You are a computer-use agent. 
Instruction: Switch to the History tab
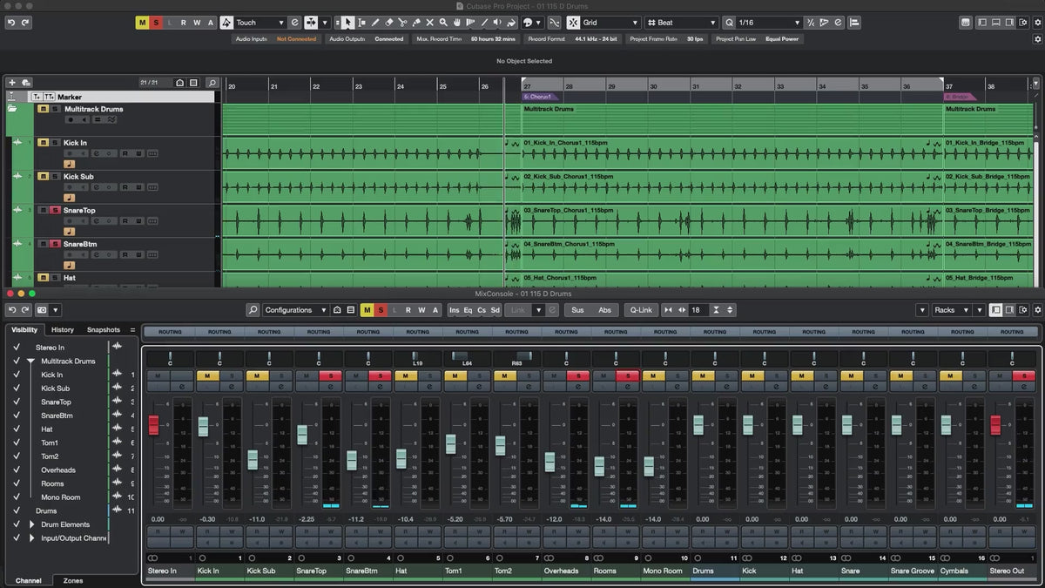[x=63, y=330]
